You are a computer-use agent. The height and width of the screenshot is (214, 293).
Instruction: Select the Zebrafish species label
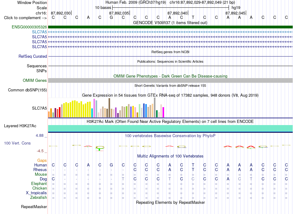(x=39, y=197)
